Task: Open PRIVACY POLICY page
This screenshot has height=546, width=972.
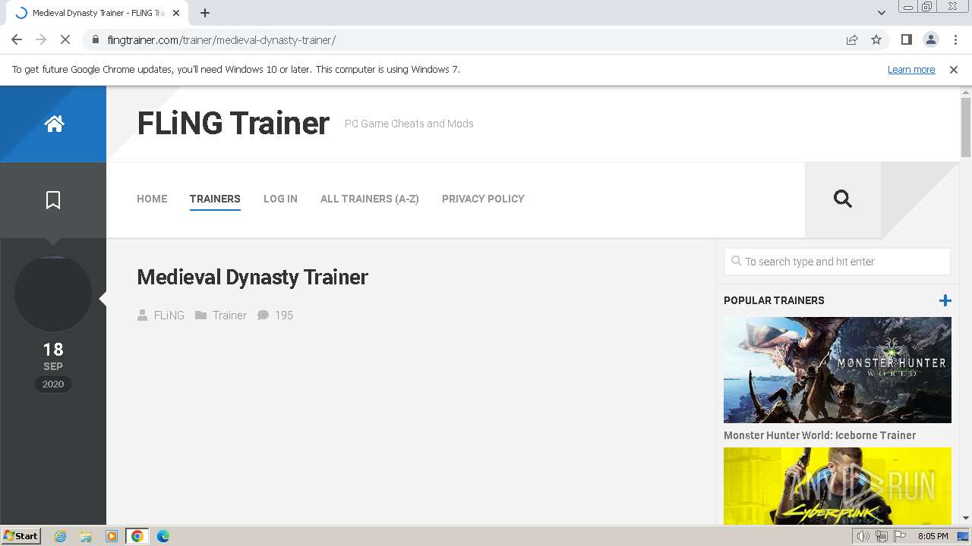Action: [x=483, y=199]
